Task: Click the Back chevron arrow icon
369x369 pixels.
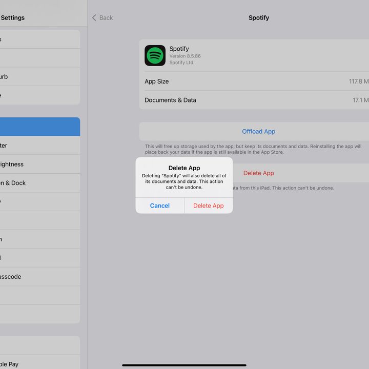Action: click(94, 17)
